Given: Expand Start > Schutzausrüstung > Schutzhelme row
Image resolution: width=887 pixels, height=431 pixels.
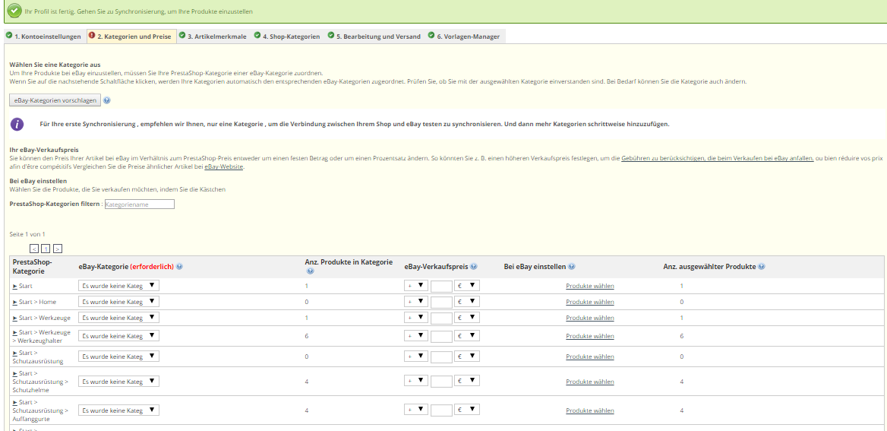Looking at the screenshot, I should coord(14,373).
